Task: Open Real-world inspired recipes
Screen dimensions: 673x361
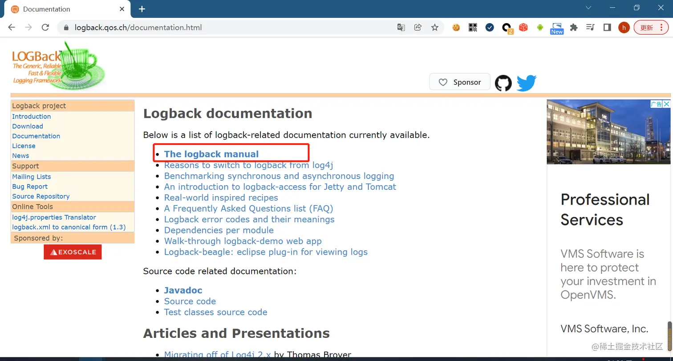Action: 221,197
